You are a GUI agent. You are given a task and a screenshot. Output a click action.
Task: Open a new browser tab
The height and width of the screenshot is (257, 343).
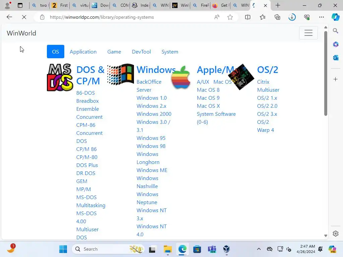[x=278, y=5]
